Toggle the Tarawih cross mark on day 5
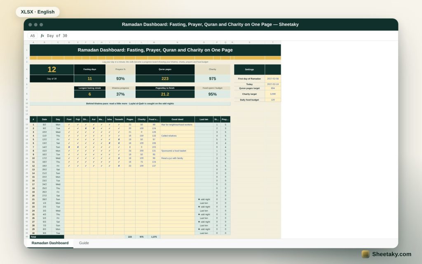Image resolution: width=422 pixels, height=264 pixels. 119,139
